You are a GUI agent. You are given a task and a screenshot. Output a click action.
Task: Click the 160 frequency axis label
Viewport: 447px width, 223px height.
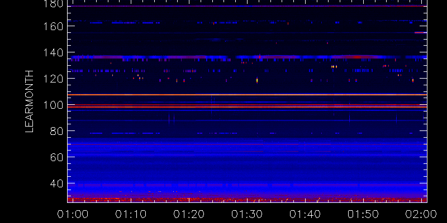[53, 26]
